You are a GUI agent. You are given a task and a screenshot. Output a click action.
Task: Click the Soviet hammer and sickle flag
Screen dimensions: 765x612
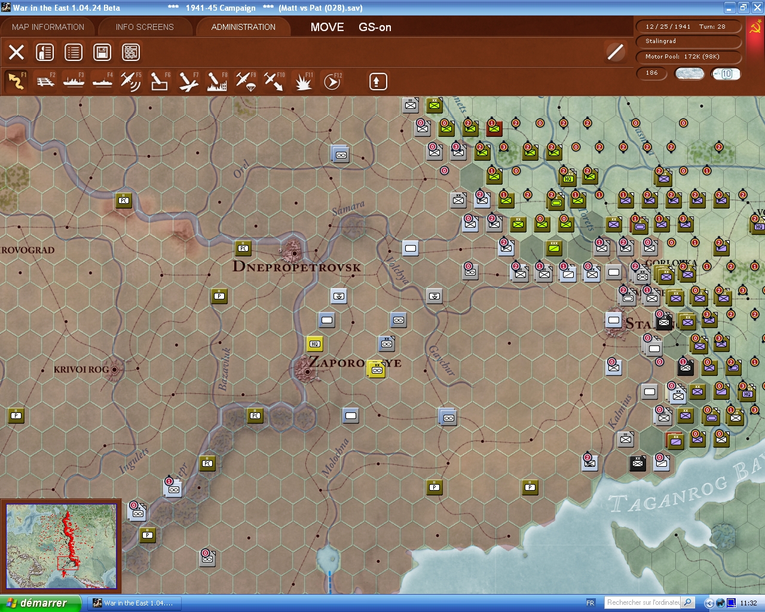pyautogui.click(x=755, y=27)
